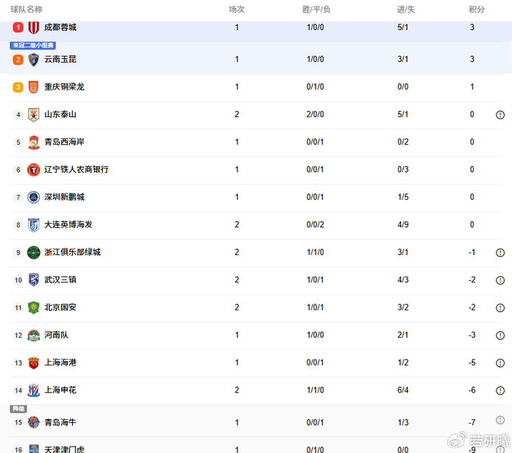Open the 重庆铜梁龙 team name link
The height and width of the screenshot is (453, 515).
tap(64, 87)
